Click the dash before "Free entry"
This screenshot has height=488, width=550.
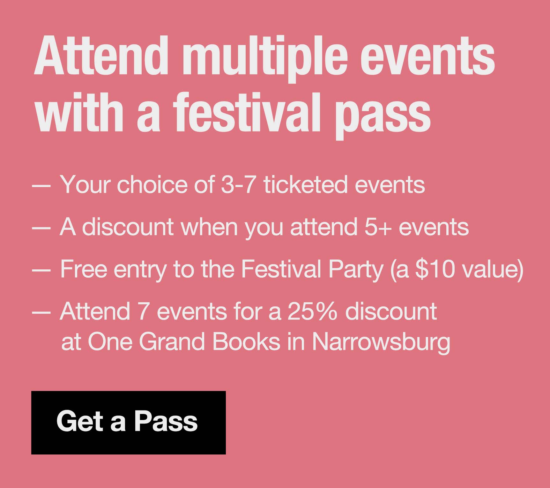coord(41,270)
